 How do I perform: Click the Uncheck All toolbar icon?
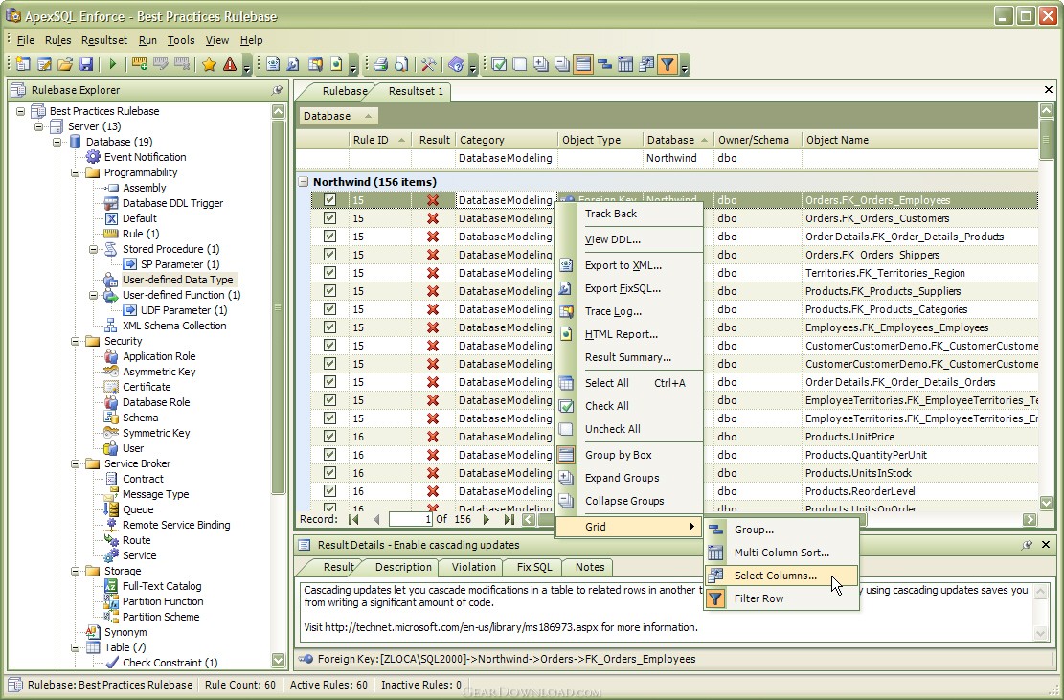click(520, 64)
